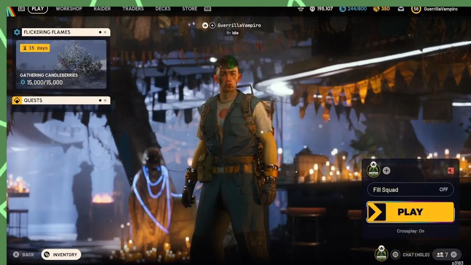Image resolution: width=471 pixels, height=265 pixels.
Task: Open GuerrillaVampiro profile name in top bar
Action: [x=441, y=9]
